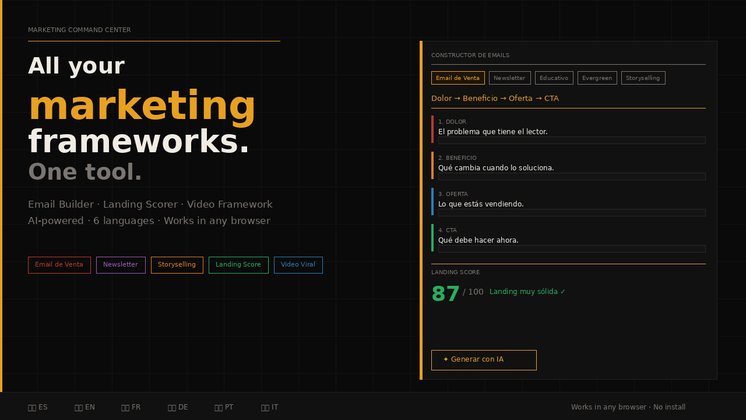Image resolution: width=746 pixels, height=420 pixels.
Task: Select the Newsletter email framework tab
Action: pyautogui.click(x=509, y=78)
